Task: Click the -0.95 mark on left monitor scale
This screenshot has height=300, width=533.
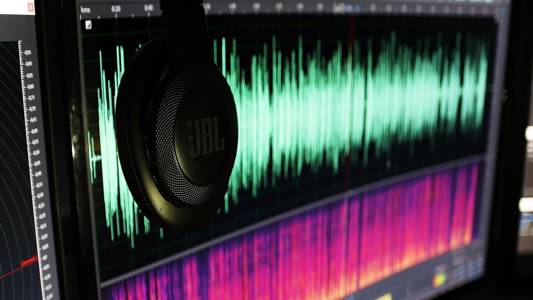Action: click(28, 52)
